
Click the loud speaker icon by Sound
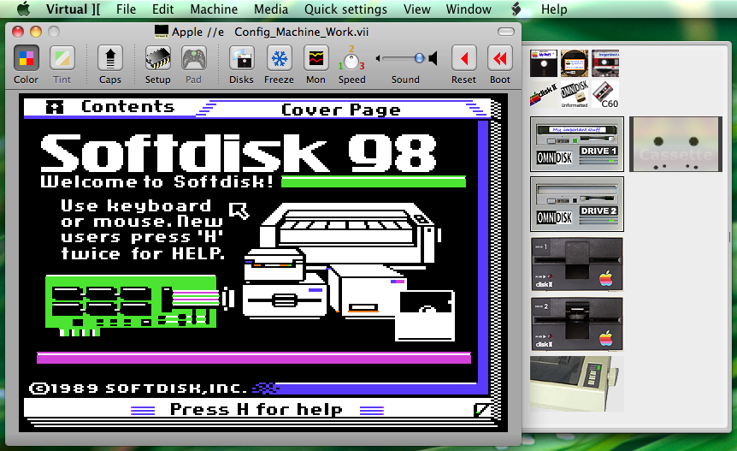click(433, 58)
